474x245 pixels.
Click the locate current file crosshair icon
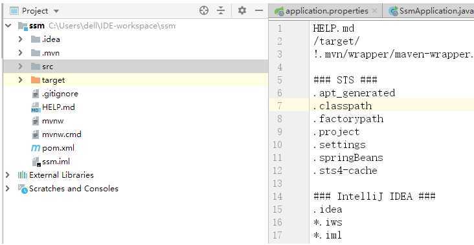point(204,10)
